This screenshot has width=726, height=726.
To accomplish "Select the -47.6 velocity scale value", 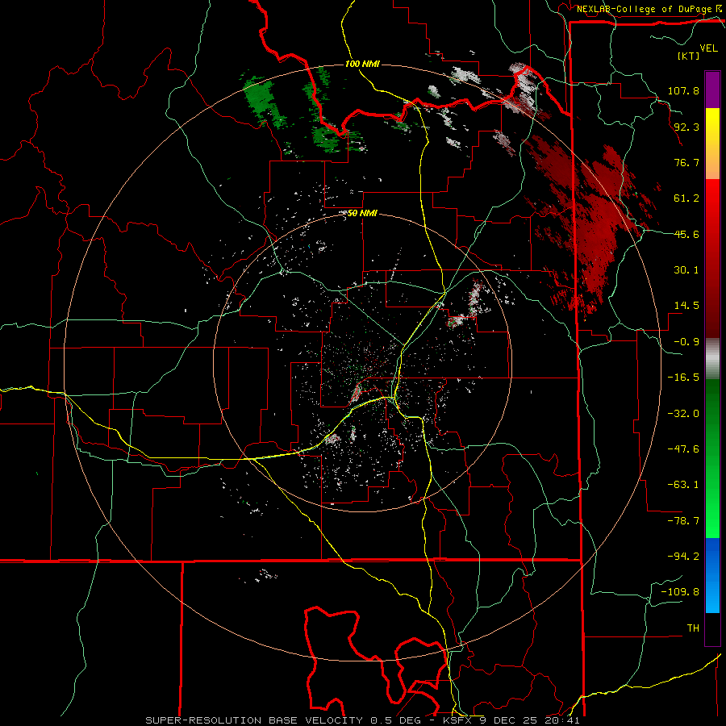I will [x=683, y=449].
